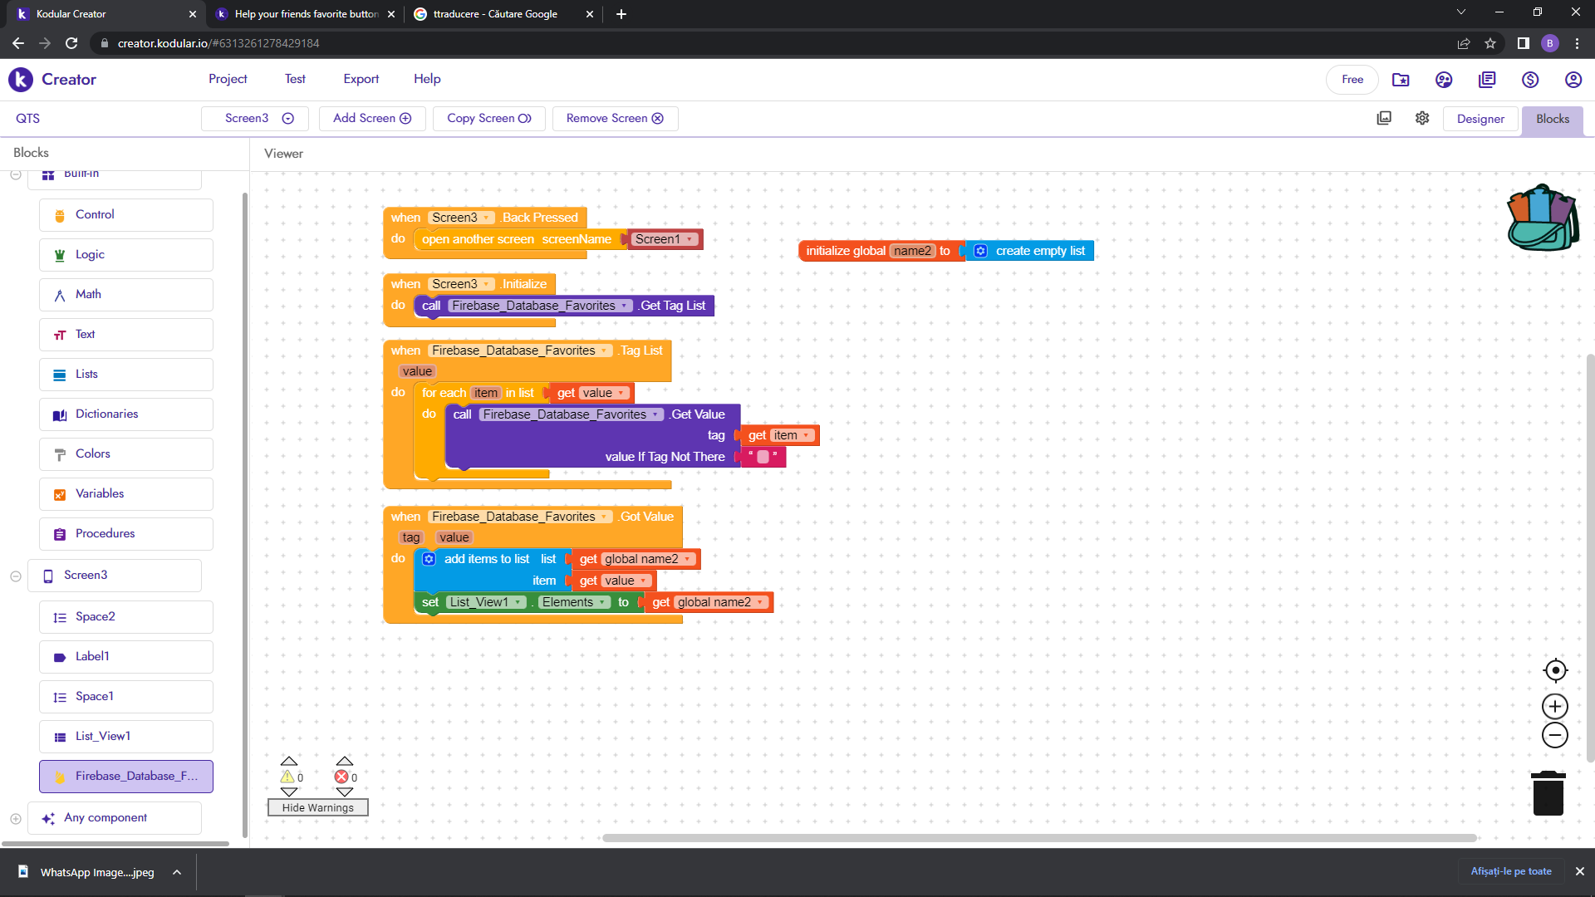Screen dimensions: 1595x897
Task: Click the Add Screen button
Action: click(x=371, y=118)
